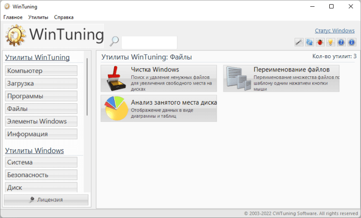Viewport: 361px width, 218px height.
Task: Focus the search input field
Action: click(149, 43)
